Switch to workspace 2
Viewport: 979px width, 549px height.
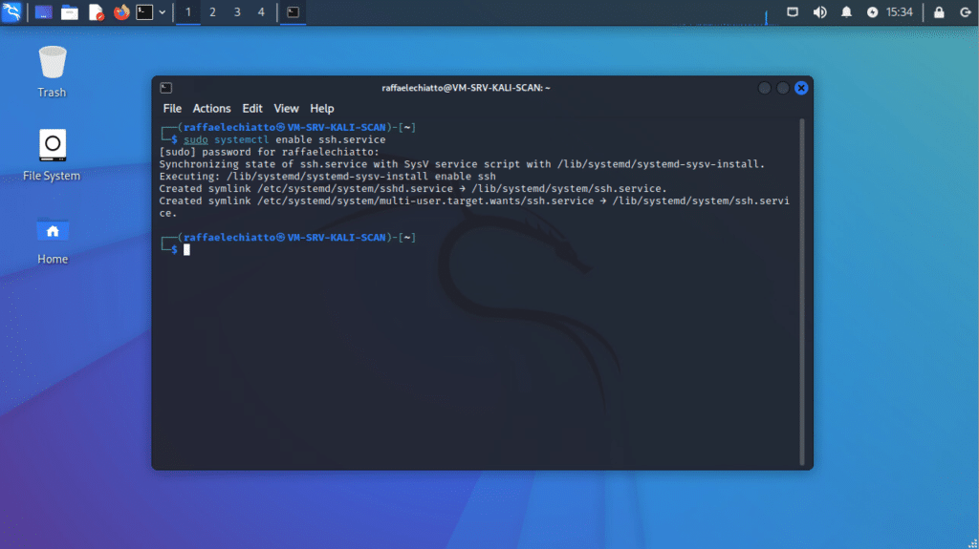[x=212, y=11]
